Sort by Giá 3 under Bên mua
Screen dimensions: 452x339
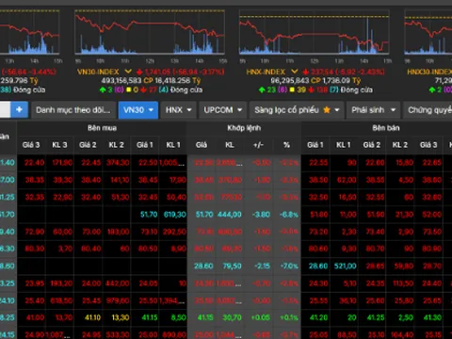coord(31,145)
